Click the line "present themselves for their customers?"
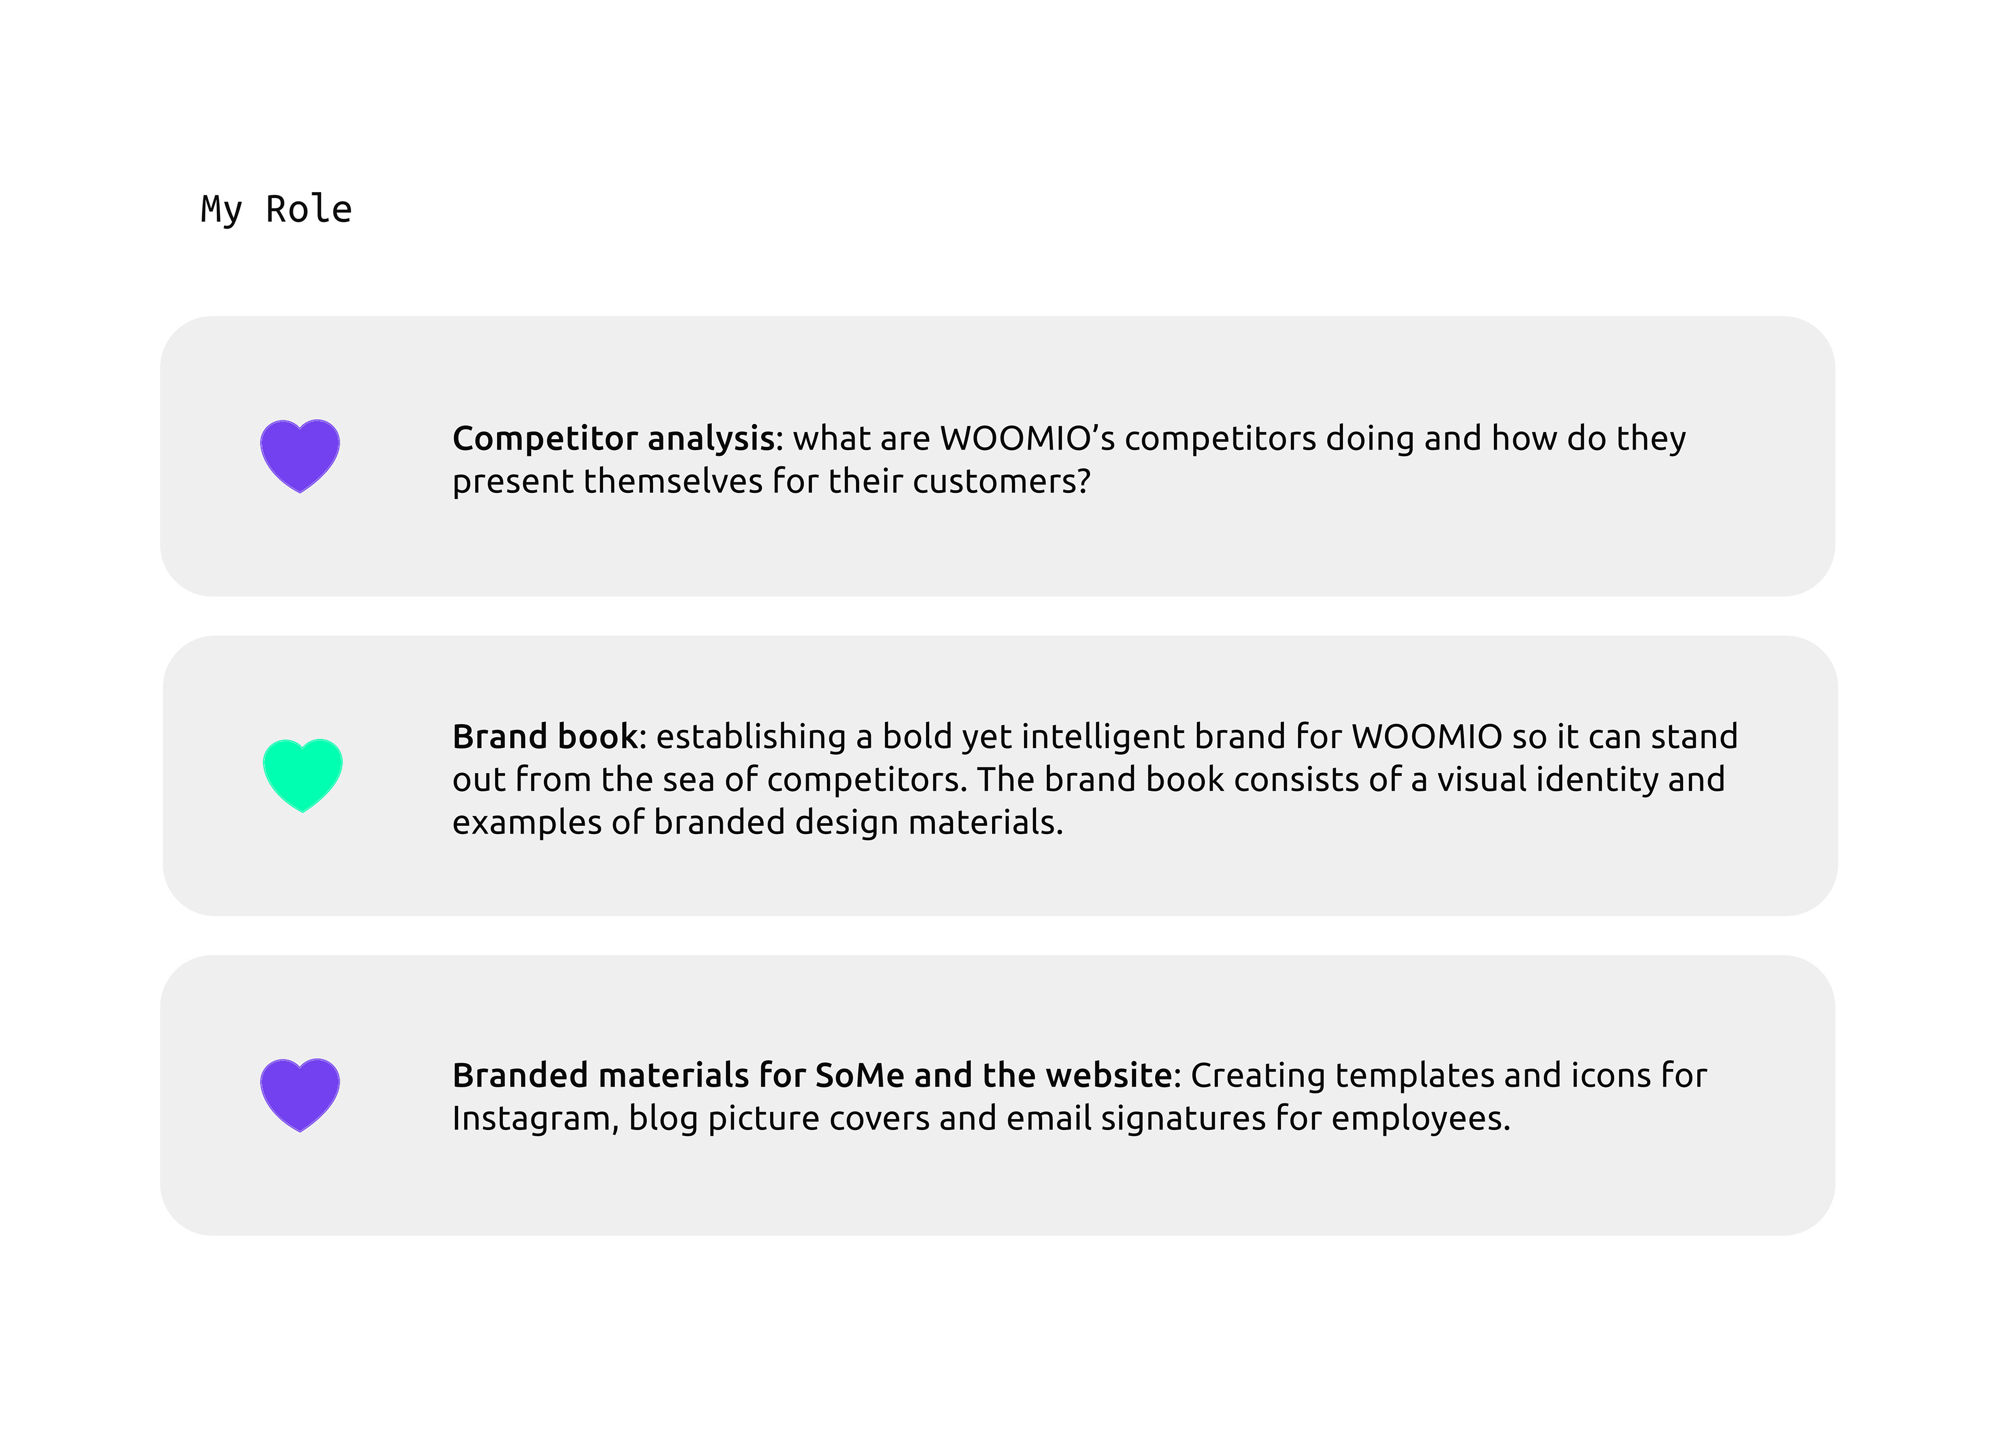This screenshot has width=2001, height=1429. [771, 481]
